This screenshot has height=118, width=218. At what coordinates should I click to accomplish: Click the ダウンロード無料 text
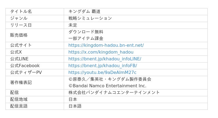(x=86, y=32)
